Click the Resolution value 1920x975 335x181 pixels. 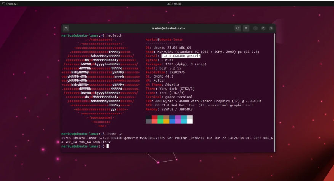[x=177, y=72]
